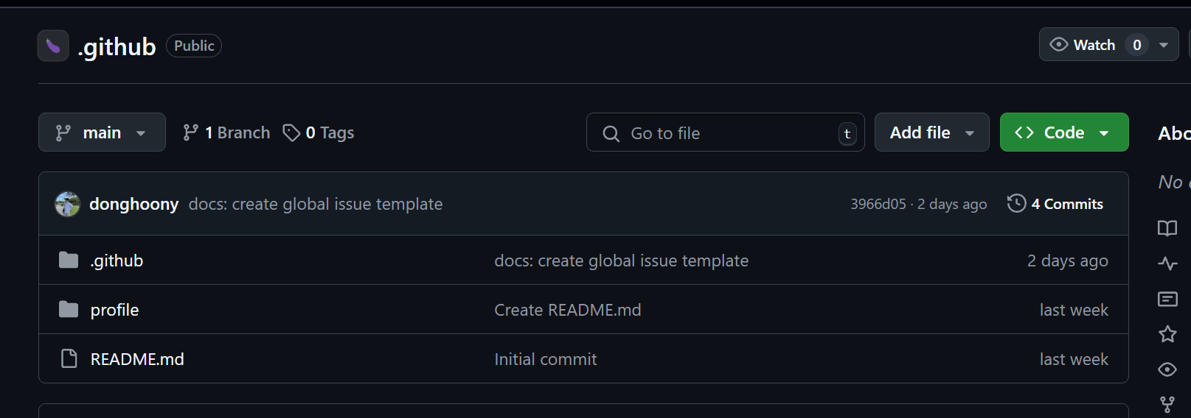This screenshot has height=418, width=1191.
Task: Click the Activity pulse icon in sidebar
Action: pyautogui.click(x=1167, y=263)
